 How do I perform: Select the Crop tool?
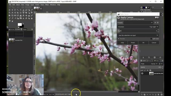click(21, 13)
